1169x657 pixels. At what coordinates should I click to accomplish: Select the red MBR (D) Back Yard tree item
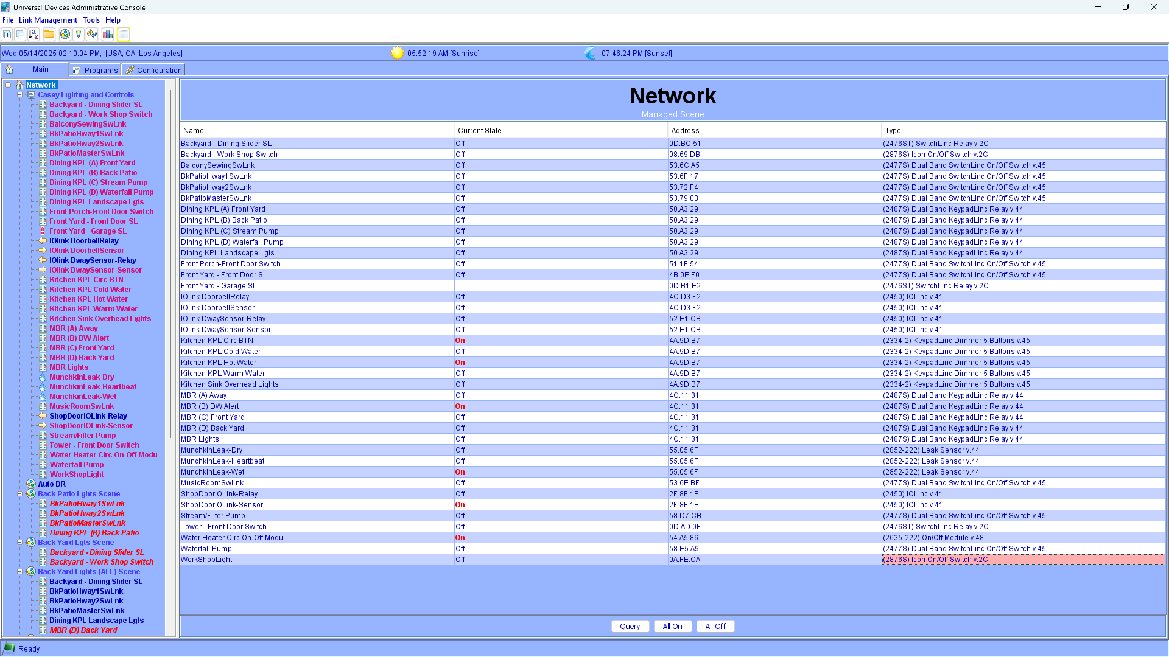click(83, 630)
